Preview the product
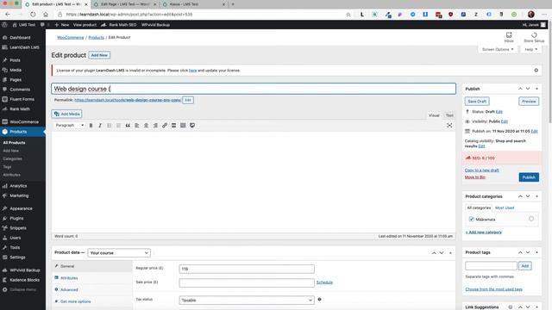This screenshot has width=552, height=310. pos(529,102)
